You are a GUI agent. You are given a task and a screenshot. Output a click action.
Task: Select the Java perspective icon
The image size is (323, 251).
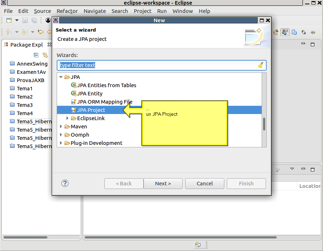click(285, 32)
